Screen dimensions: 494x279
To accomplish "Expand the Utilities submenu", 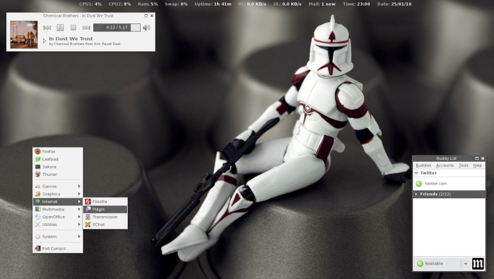I will pos(57,224).
